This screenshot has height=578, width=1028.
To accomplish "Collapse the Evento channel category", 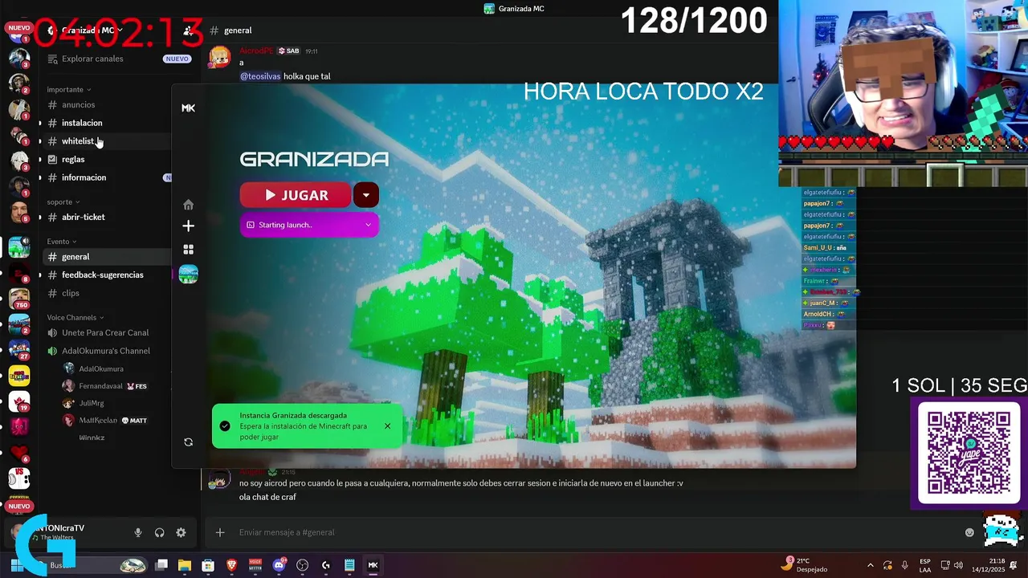I will (61, 241).
